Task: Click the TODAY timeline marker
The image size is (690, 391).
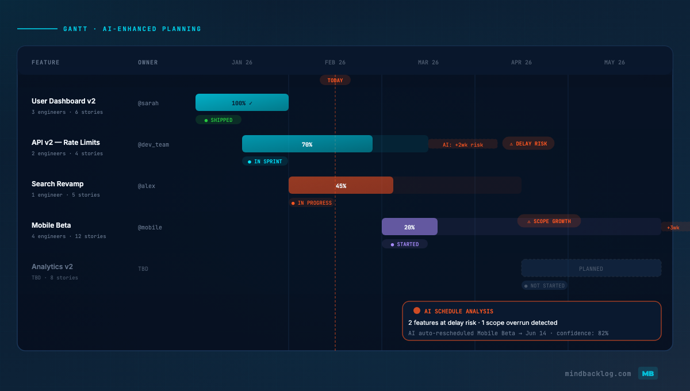Action: point(335,80)
